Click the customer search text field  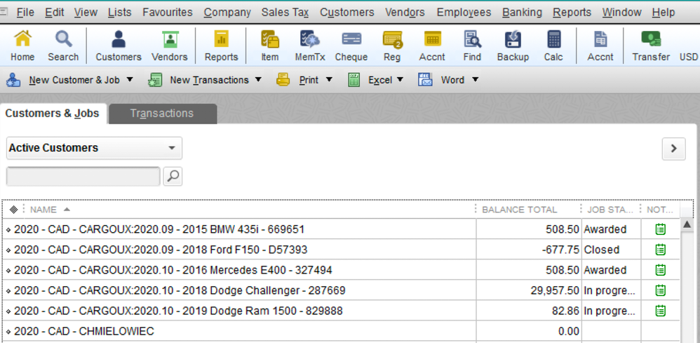click(83, 177)
